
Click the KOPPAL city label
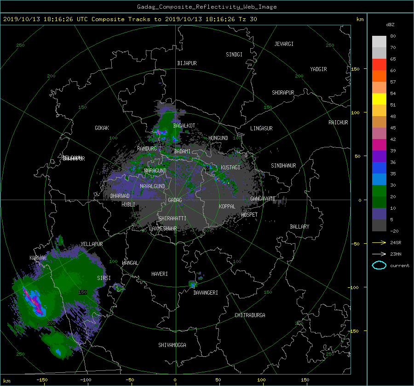coord(227,207)
